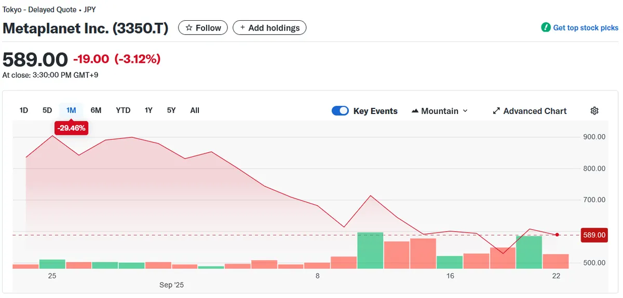Image resolution: width=623 pixels, height=298 pixels.
Task: Follow Metaplanet Inc. stock
Action: click(x=203, y=28)
